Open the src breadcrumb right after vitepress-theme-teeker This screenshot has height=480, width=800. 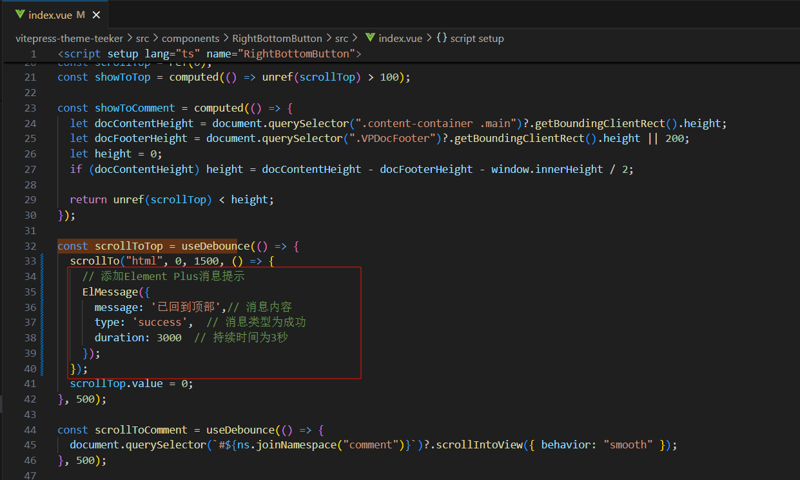point(141,38)
